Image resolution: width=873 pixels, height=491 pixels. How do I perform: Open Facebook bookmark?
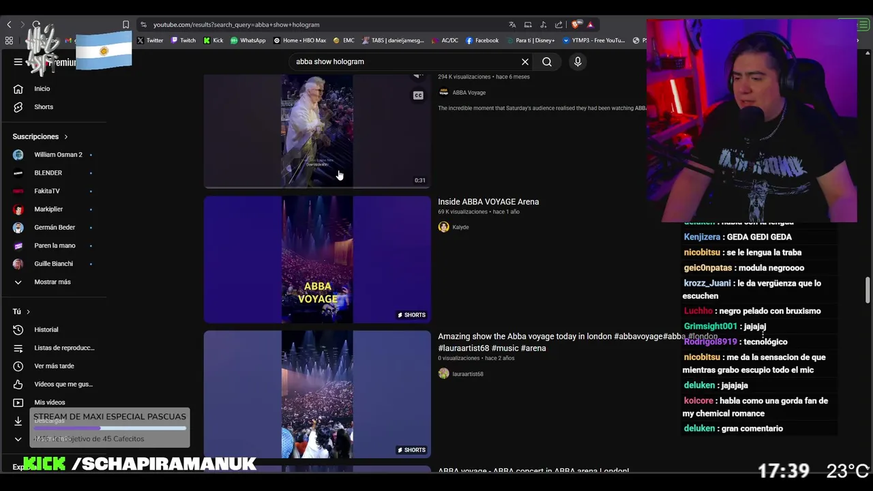tap(482, 40)
